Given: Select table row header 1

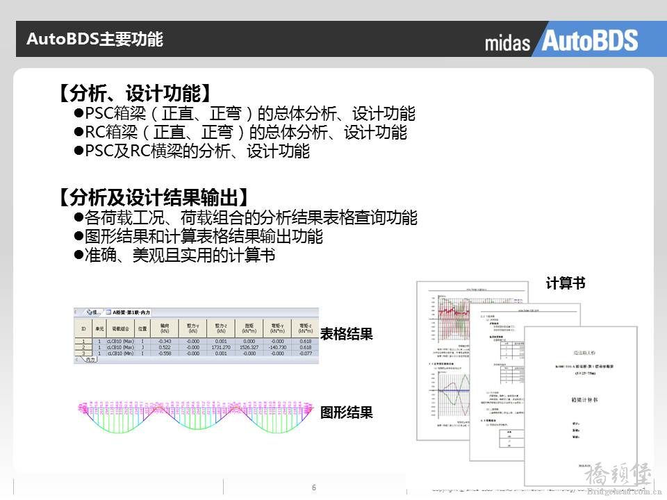Looking at the screenshot, I should (83, 342).
